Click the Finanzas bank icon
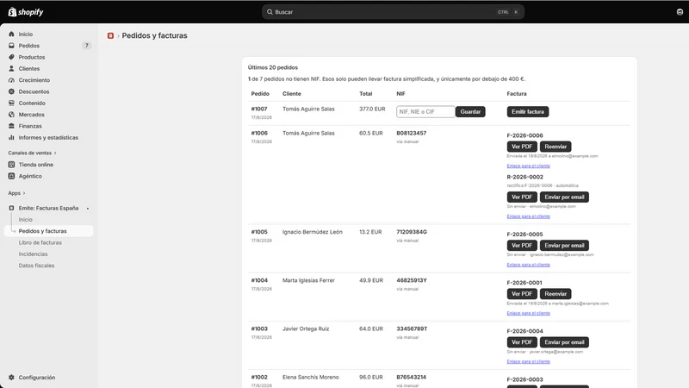This screenshot has width=689, height=388. [11, 126]
